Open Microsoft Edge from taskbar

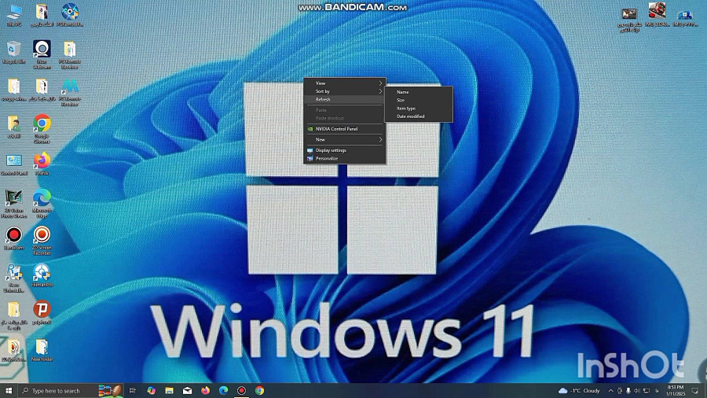(223, 390)
